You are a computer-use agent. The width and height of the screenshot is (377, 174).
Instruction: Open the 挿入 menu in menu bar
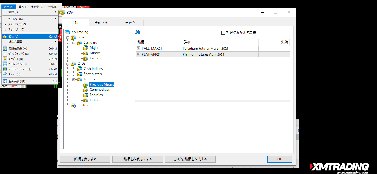point(22,7)
